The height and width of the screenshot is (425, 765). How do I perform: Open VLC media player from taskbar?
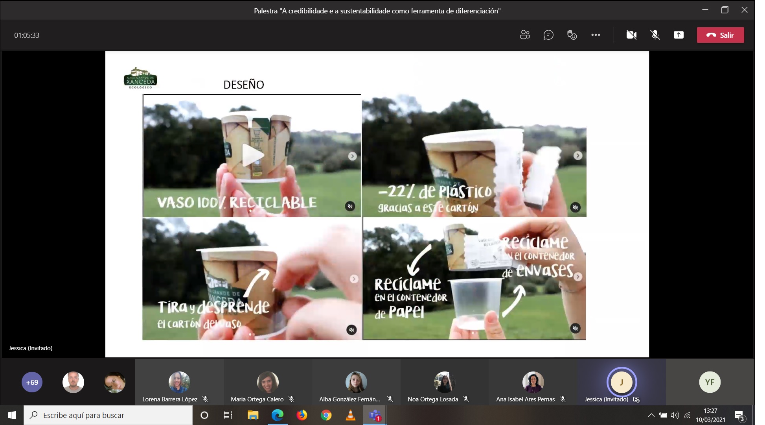350,415
